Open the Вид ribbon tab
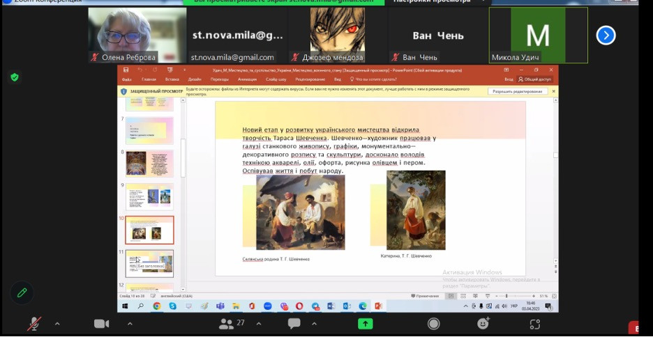 [x=338, y=79]
